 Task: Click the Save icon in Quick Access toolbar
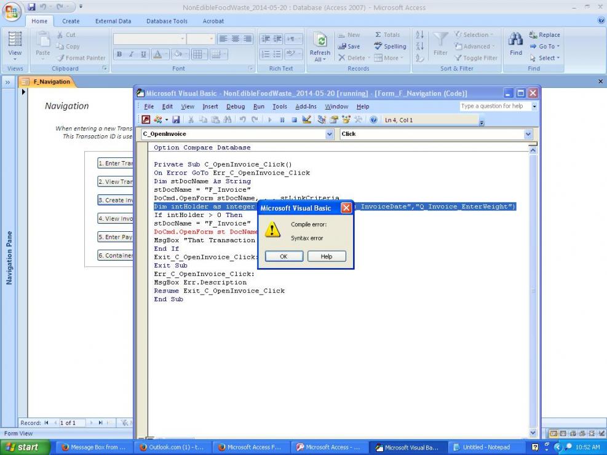pyautogui.click(x=32, y=7)
